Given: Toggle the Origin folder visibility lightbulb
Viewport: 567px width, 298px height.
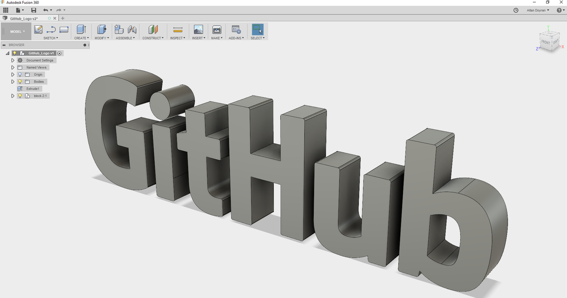Looking at the screenshot, I should (20, 74).
